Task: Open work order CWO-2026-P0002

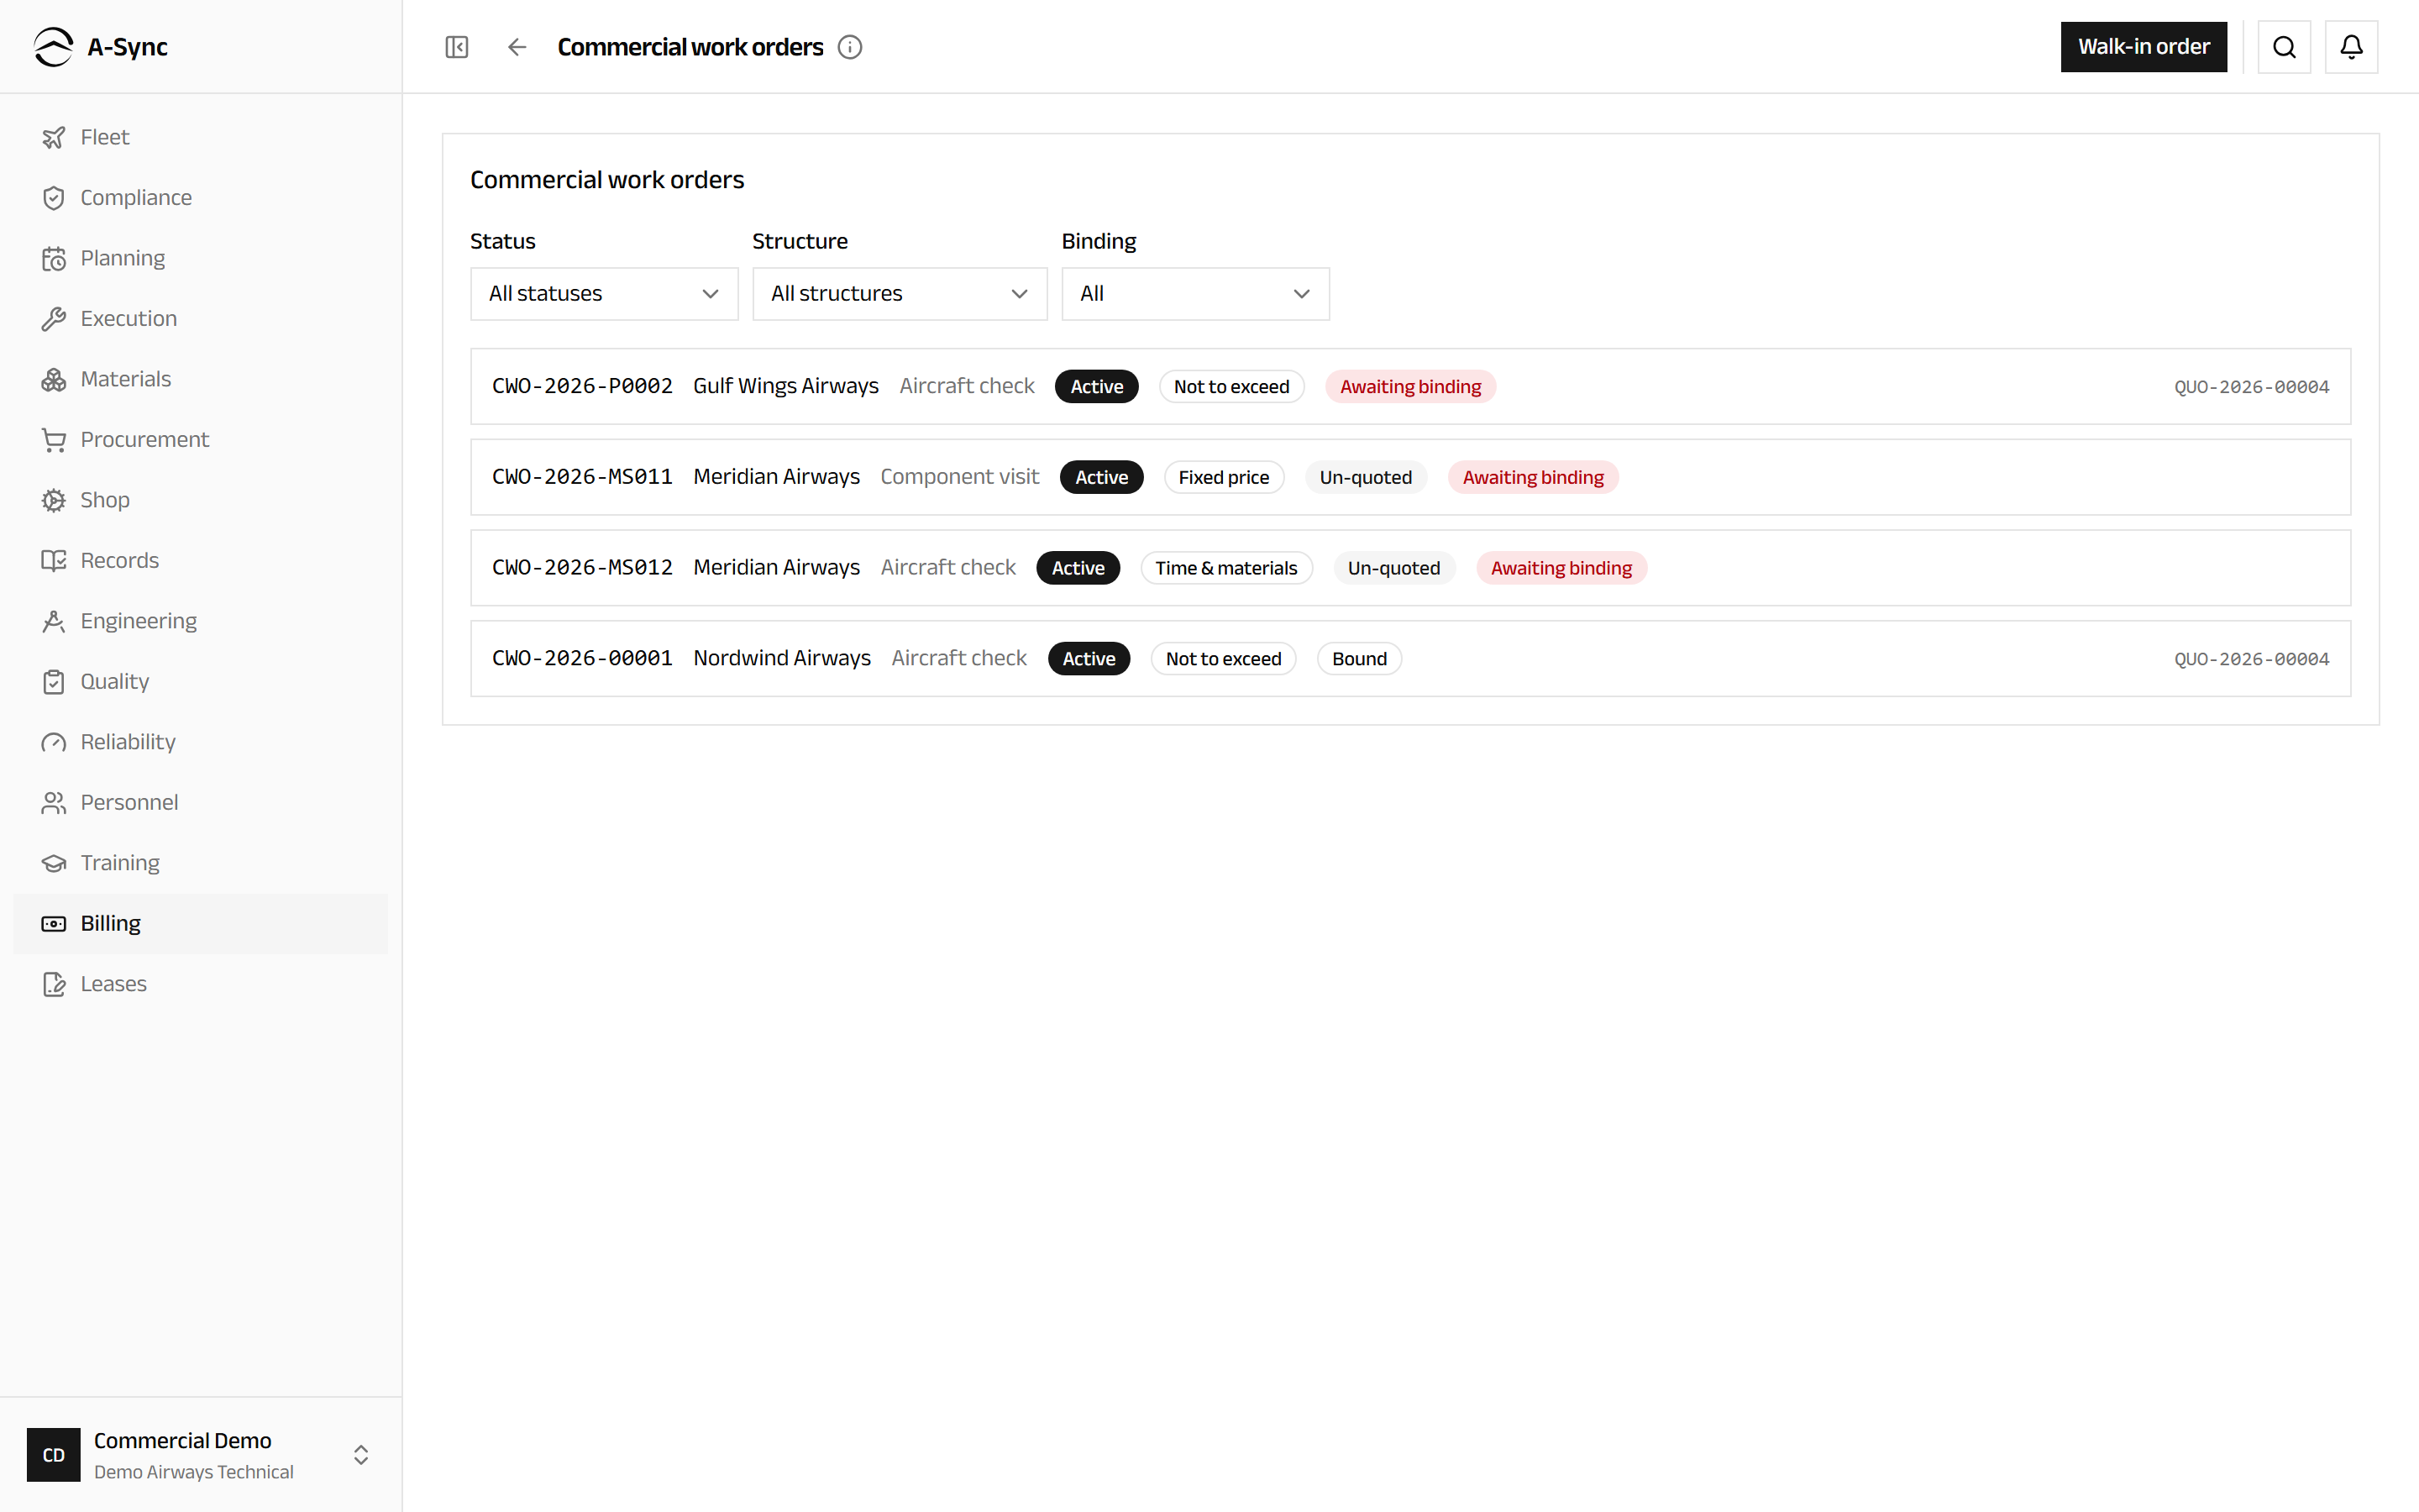Action: [1410, 387]
